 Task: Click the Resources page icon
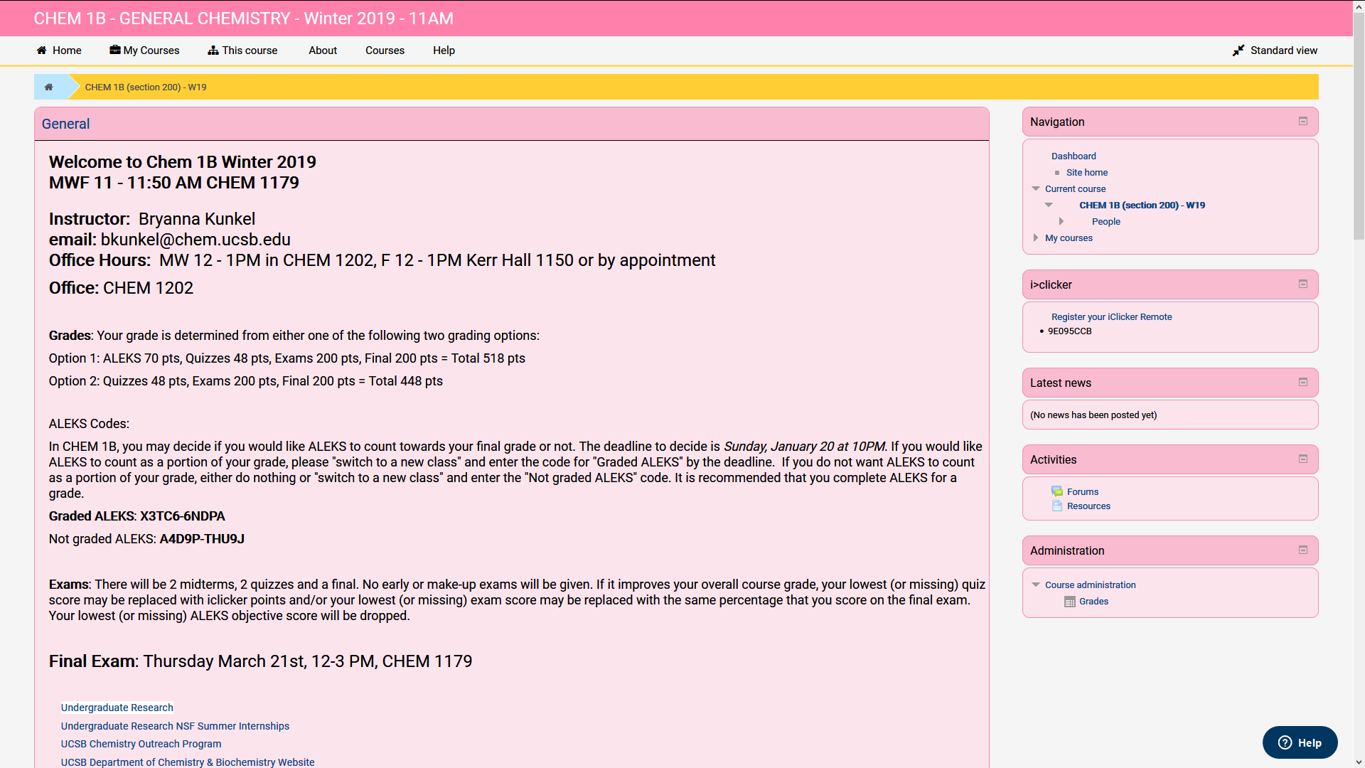tap(1057, 506)
